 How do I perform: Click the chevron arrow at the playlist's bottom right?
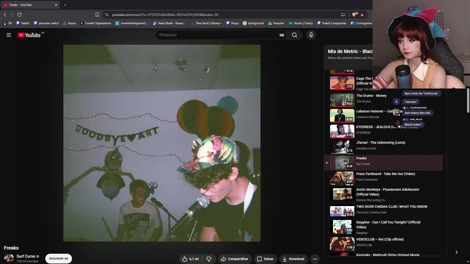[x=456, y=252]
